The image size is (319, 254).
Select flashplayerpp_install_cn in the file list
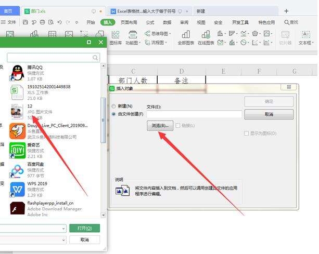tap(55, 209)
